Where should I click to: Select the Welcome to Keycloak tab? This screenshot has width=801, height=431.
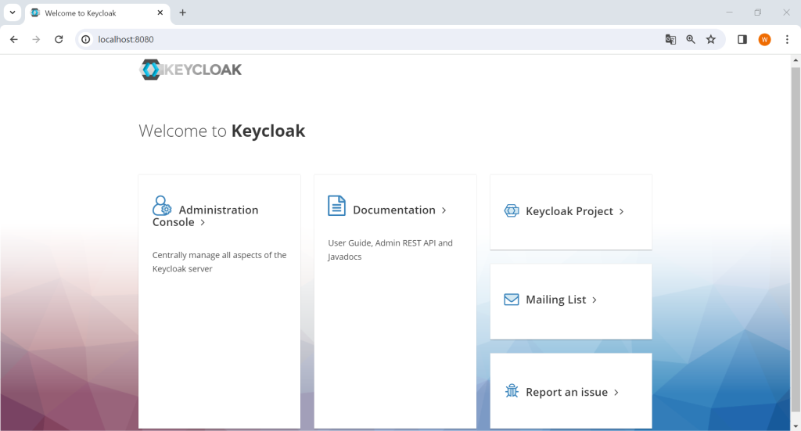point(97,13)
